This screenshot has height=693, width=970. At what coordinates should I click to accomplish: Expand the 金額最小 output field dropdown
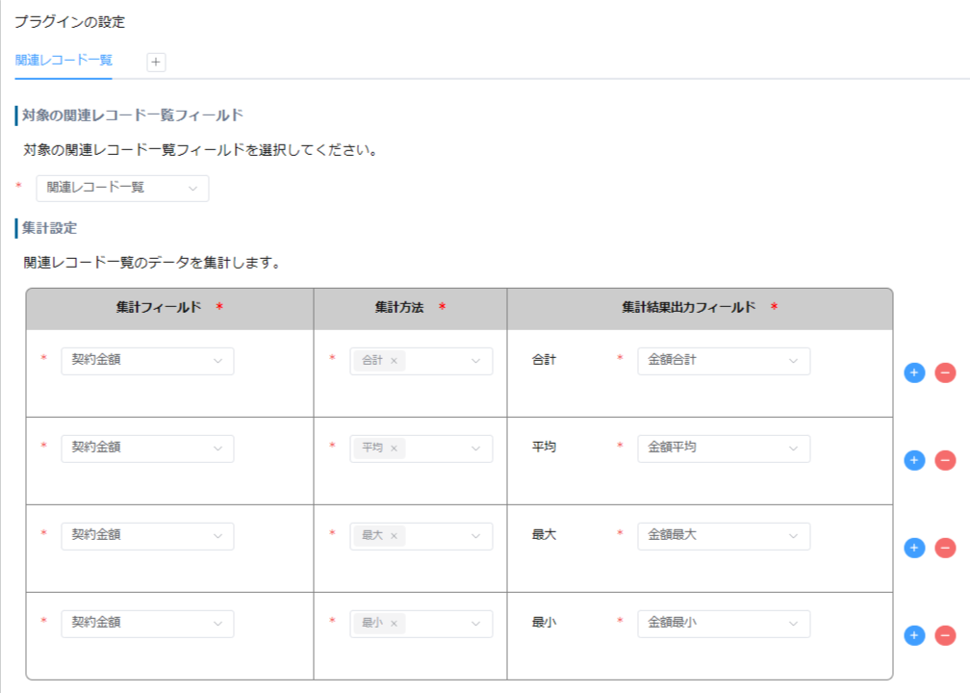(724, 624)
